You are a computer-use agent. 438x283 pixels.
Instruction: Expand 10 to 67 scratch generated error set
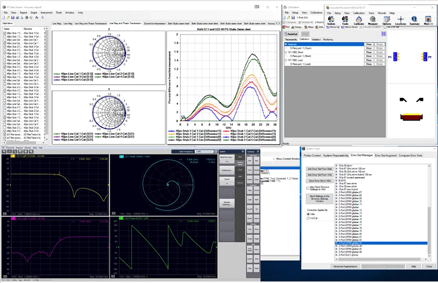pos(336,178)
